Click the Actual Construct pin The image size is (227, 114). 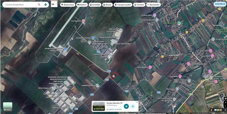pyautogui.click(x=213, y=39)
